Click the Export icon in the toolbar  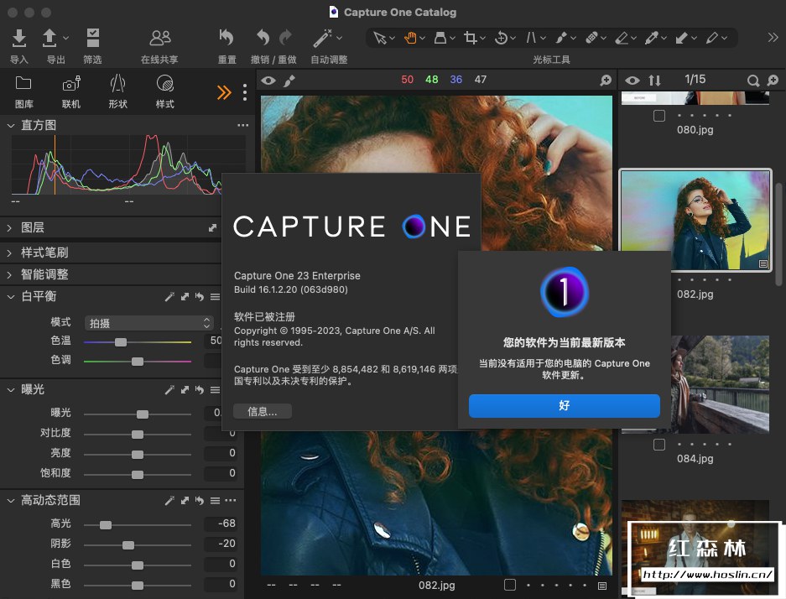pyautogui.click(x=50, y=39)
